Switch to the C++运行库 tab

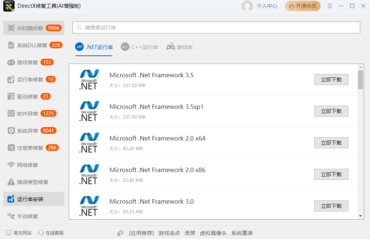click(x=140, y=47)
